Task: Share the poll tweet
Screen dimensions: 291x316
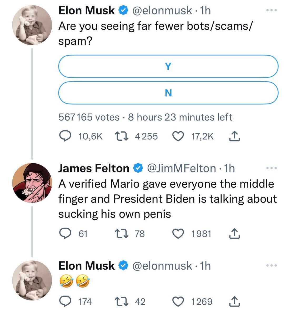Action: (234, 136)
